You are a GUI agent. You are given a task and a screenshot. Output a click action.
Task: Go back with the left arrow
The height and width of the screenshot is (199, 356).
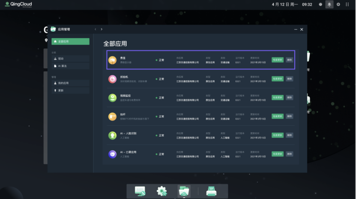tap(96, 29)
